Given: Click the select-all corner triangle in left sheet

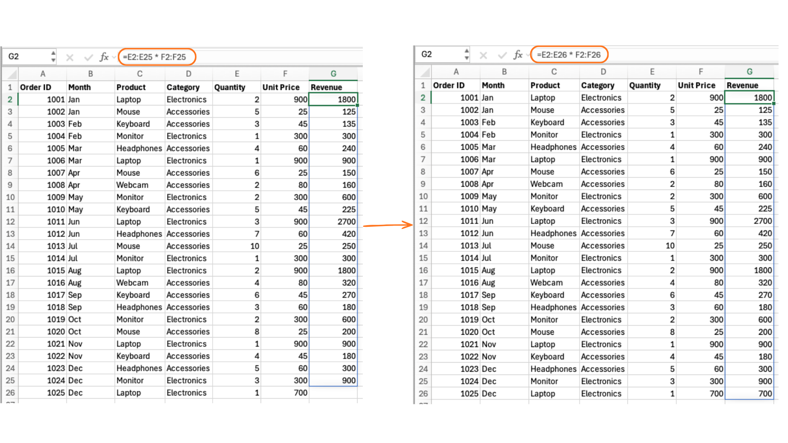Looking at the screenshot, I should [x=12, y=74].
